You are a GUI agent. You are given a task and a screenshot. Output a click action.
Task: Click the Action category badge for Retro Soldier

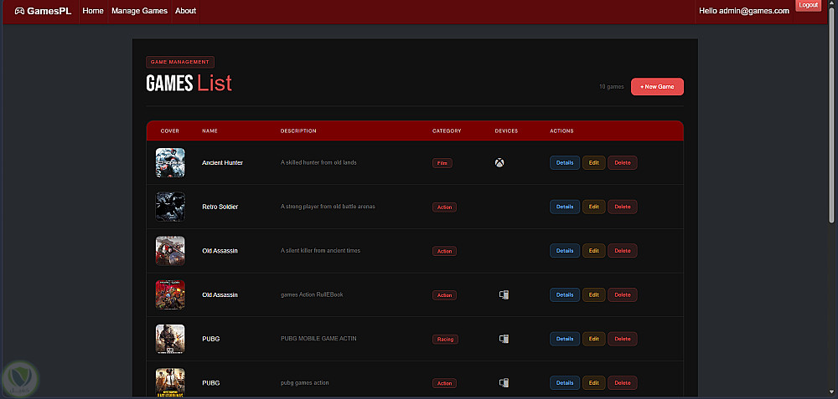click(x=444, y=207)
